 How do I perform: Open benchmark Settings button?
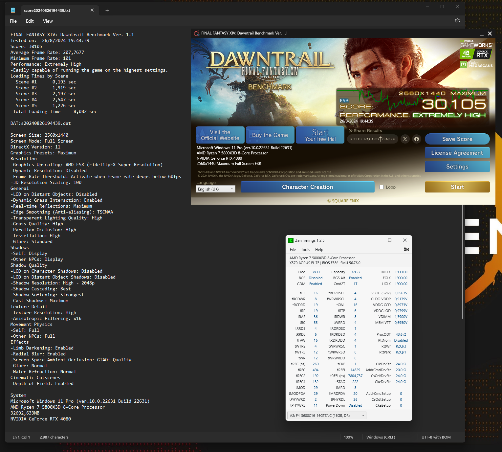[457, 167]
